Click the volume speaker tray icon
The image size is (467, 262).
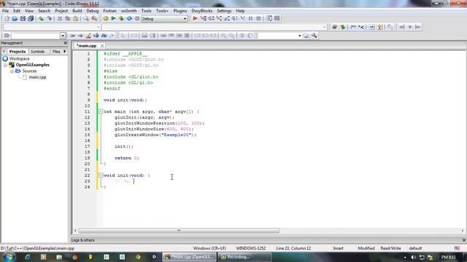click(413, 257)
